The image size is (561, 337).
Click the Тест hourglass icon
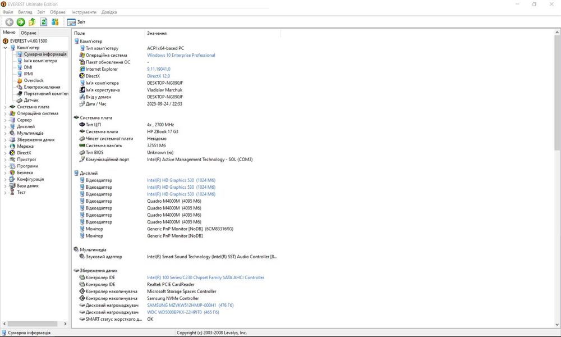12,192
